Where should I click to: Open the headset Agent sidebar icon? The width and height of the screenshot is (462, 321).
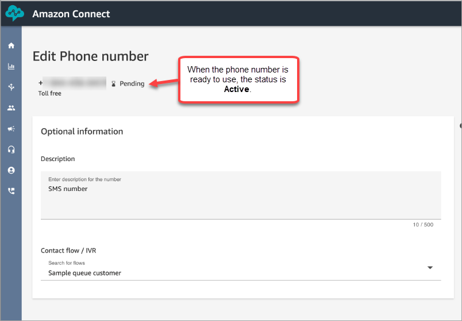(x=11, y=150)
